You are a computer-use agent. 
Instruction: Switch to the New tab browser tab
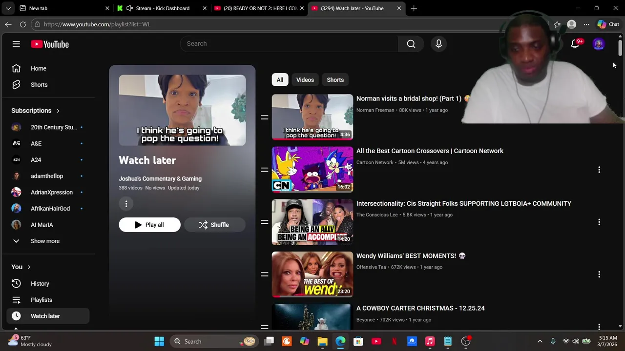pos(64,8)
